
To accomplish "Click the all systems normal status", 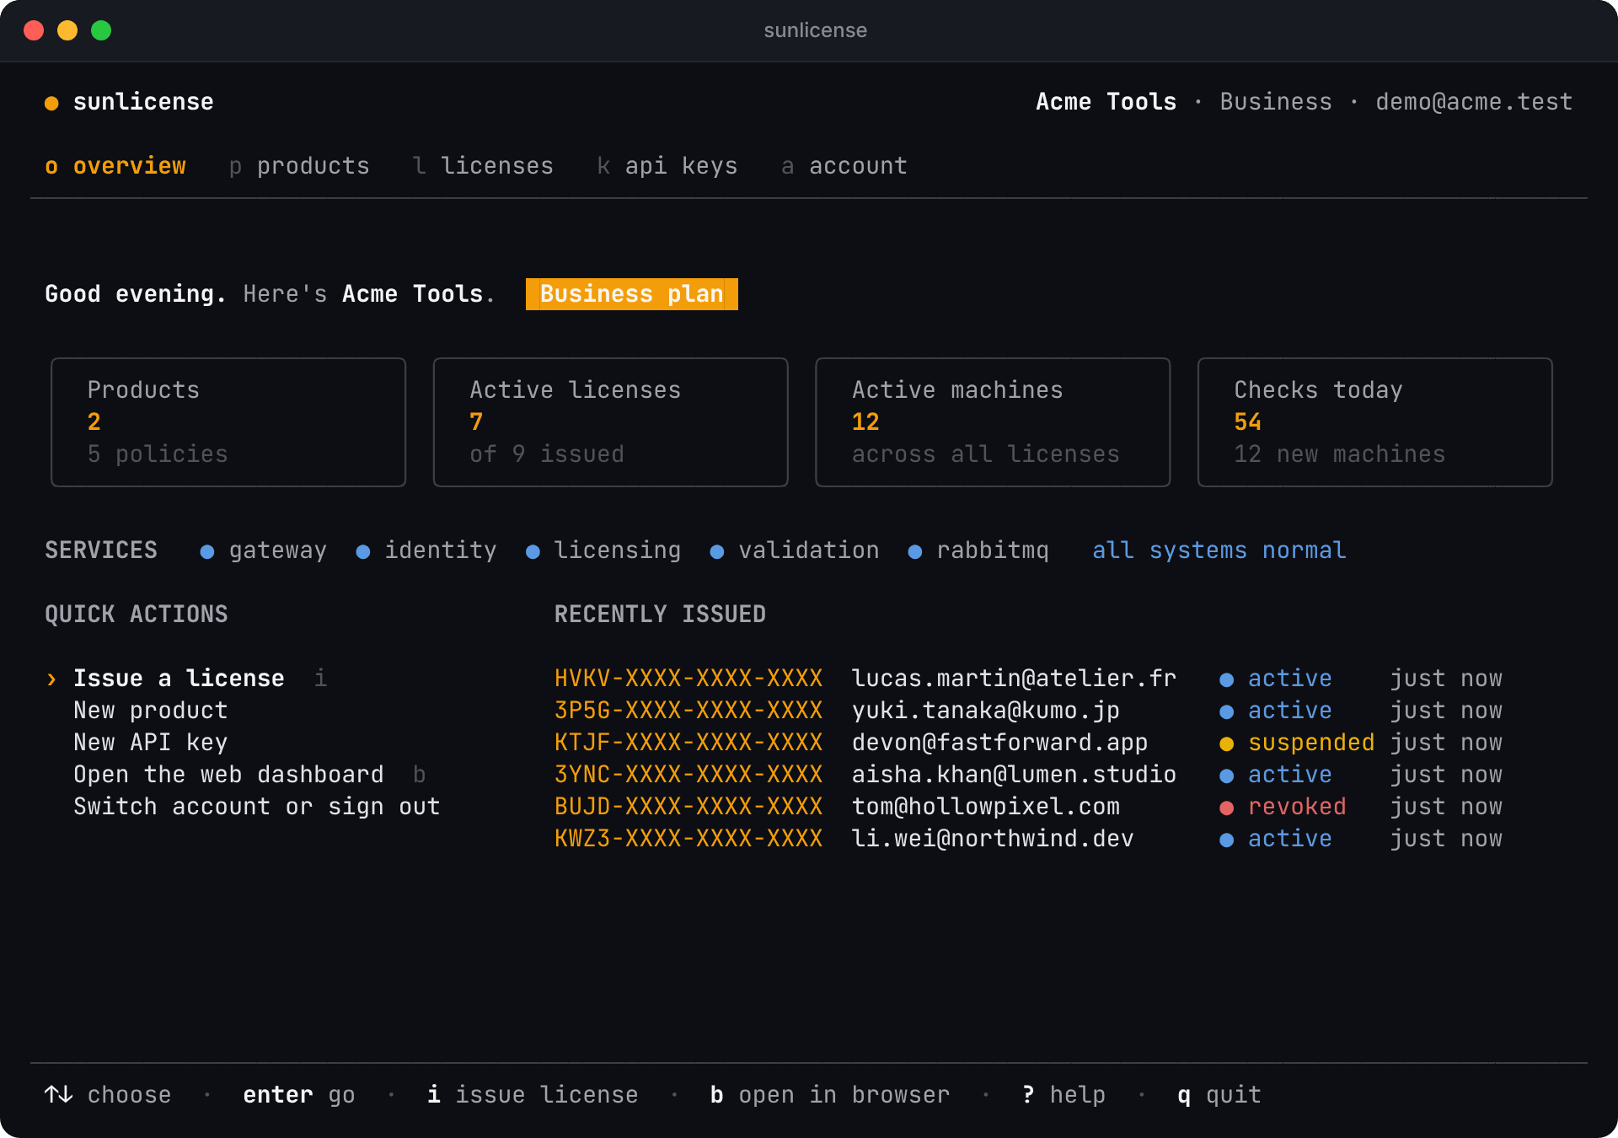I will tap(1219, 550).
